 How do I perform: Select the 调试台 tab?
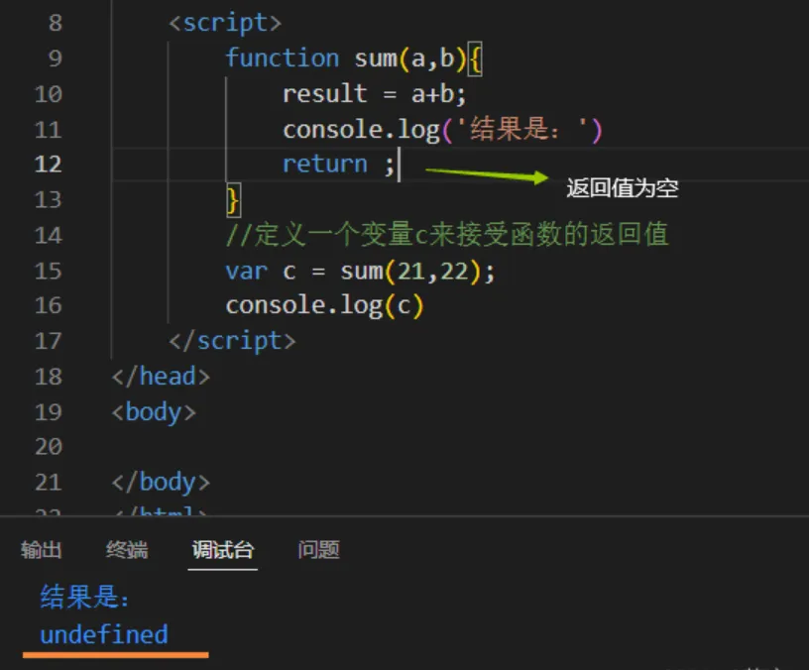pos(223,550)
